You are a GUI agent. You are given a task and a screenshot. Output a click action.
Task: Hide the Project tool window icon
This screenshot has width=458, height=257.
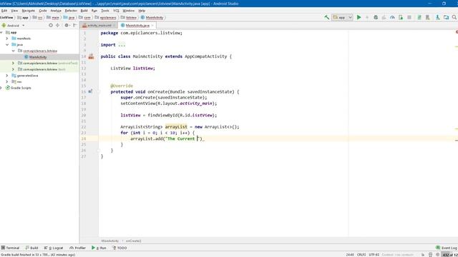tap(74, 26)
